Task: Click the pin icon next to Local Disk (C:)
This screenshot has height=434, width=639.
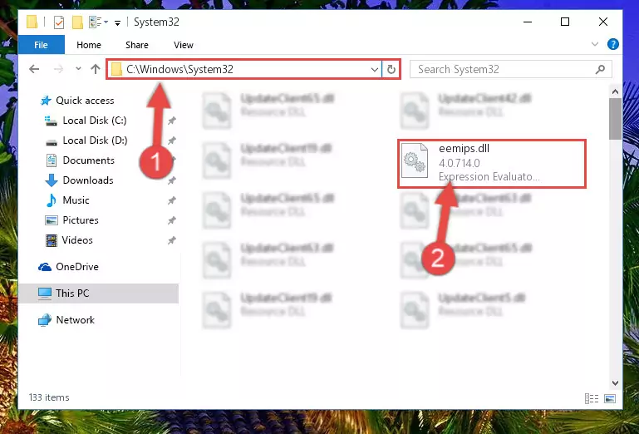Action: [x=171, y=121]
